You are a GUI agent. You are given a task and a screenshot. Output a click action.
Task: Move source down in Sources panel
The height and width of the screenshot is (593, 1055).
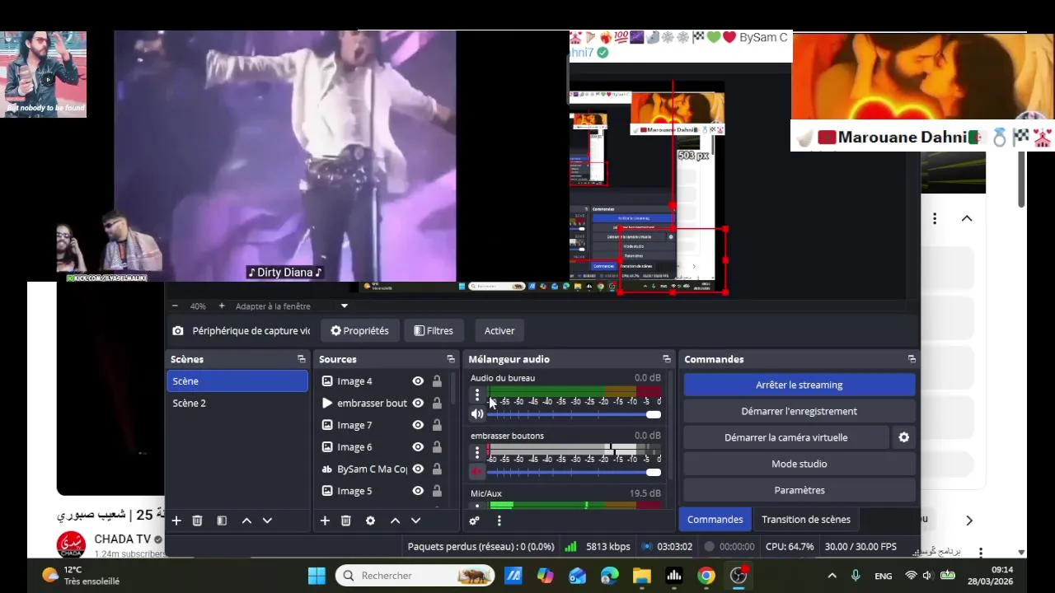click(x=415, y=521)
